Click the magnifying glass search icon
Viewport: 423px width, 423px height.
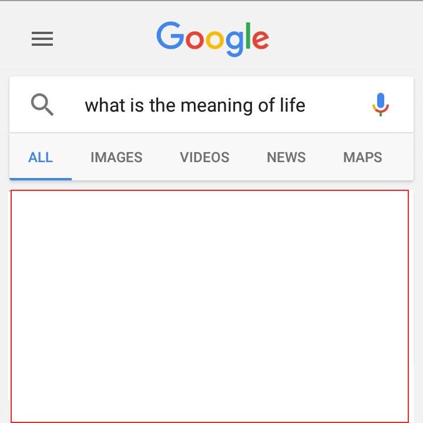pyautogui.click(x=42, y=105)
